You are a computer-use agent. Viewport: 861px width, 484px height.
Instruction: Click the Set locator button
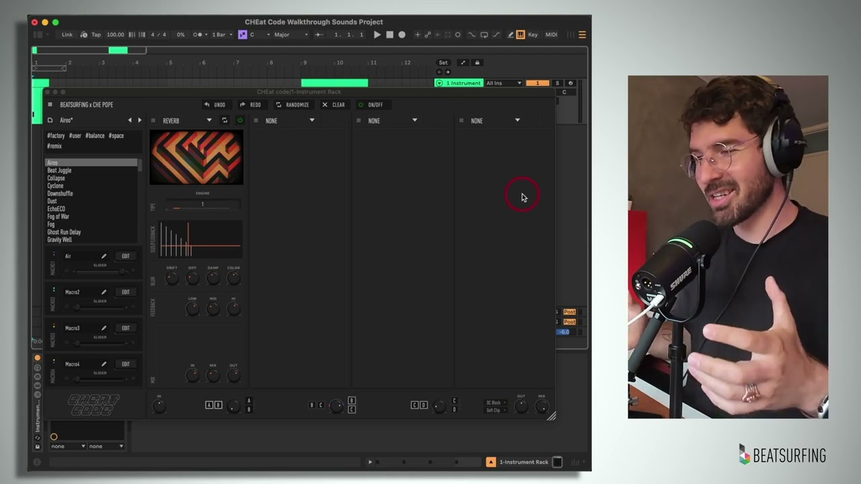(x=443, y=63)
